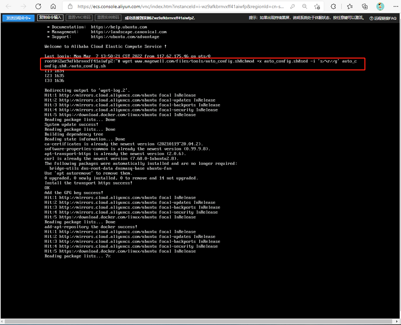This screenshot has height=325, width=401.
Task: Click the user profile avatar
Action: [x=380, y=6]
